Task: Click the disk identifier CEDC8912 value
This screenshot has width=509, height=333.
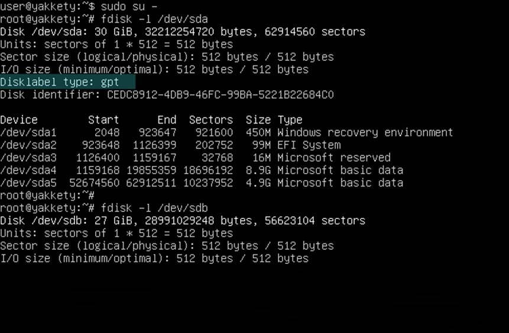Action: click(x=220, y=94)
